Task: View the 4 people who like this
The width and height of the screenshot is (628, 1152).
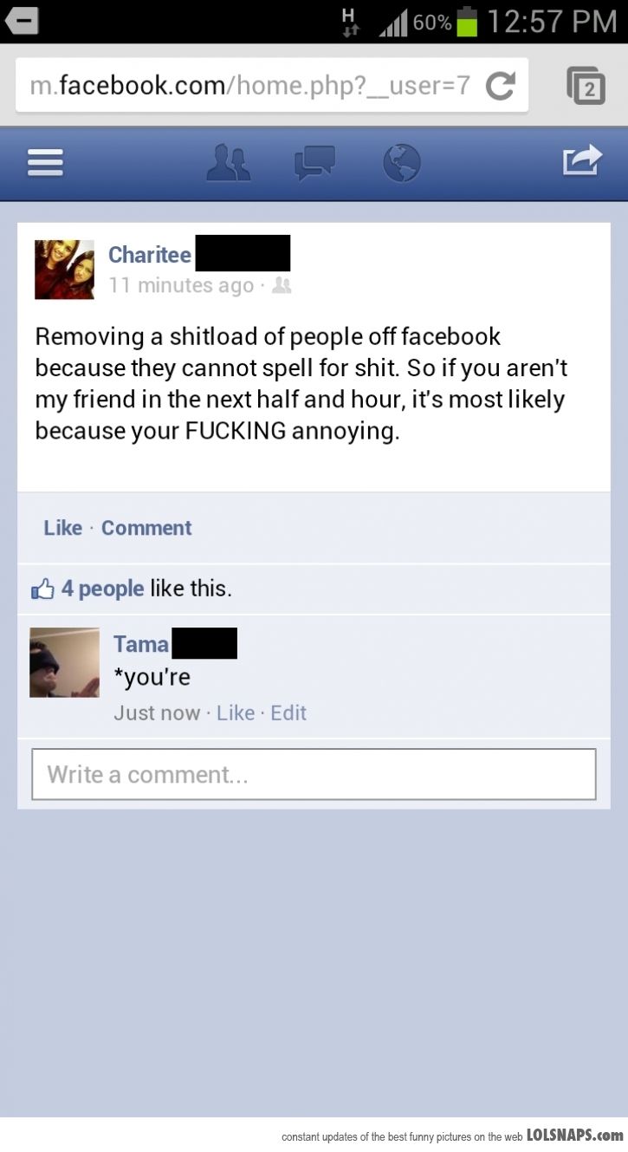Action: [x=102, y=589]
